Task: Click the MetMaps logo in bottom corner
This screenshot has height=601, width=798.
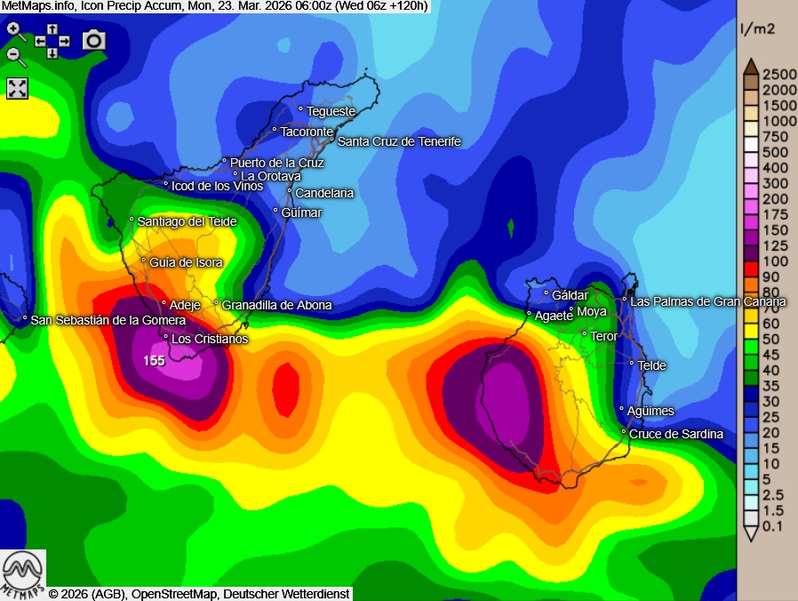Action: pyautogui.click(x=23, y=574)
